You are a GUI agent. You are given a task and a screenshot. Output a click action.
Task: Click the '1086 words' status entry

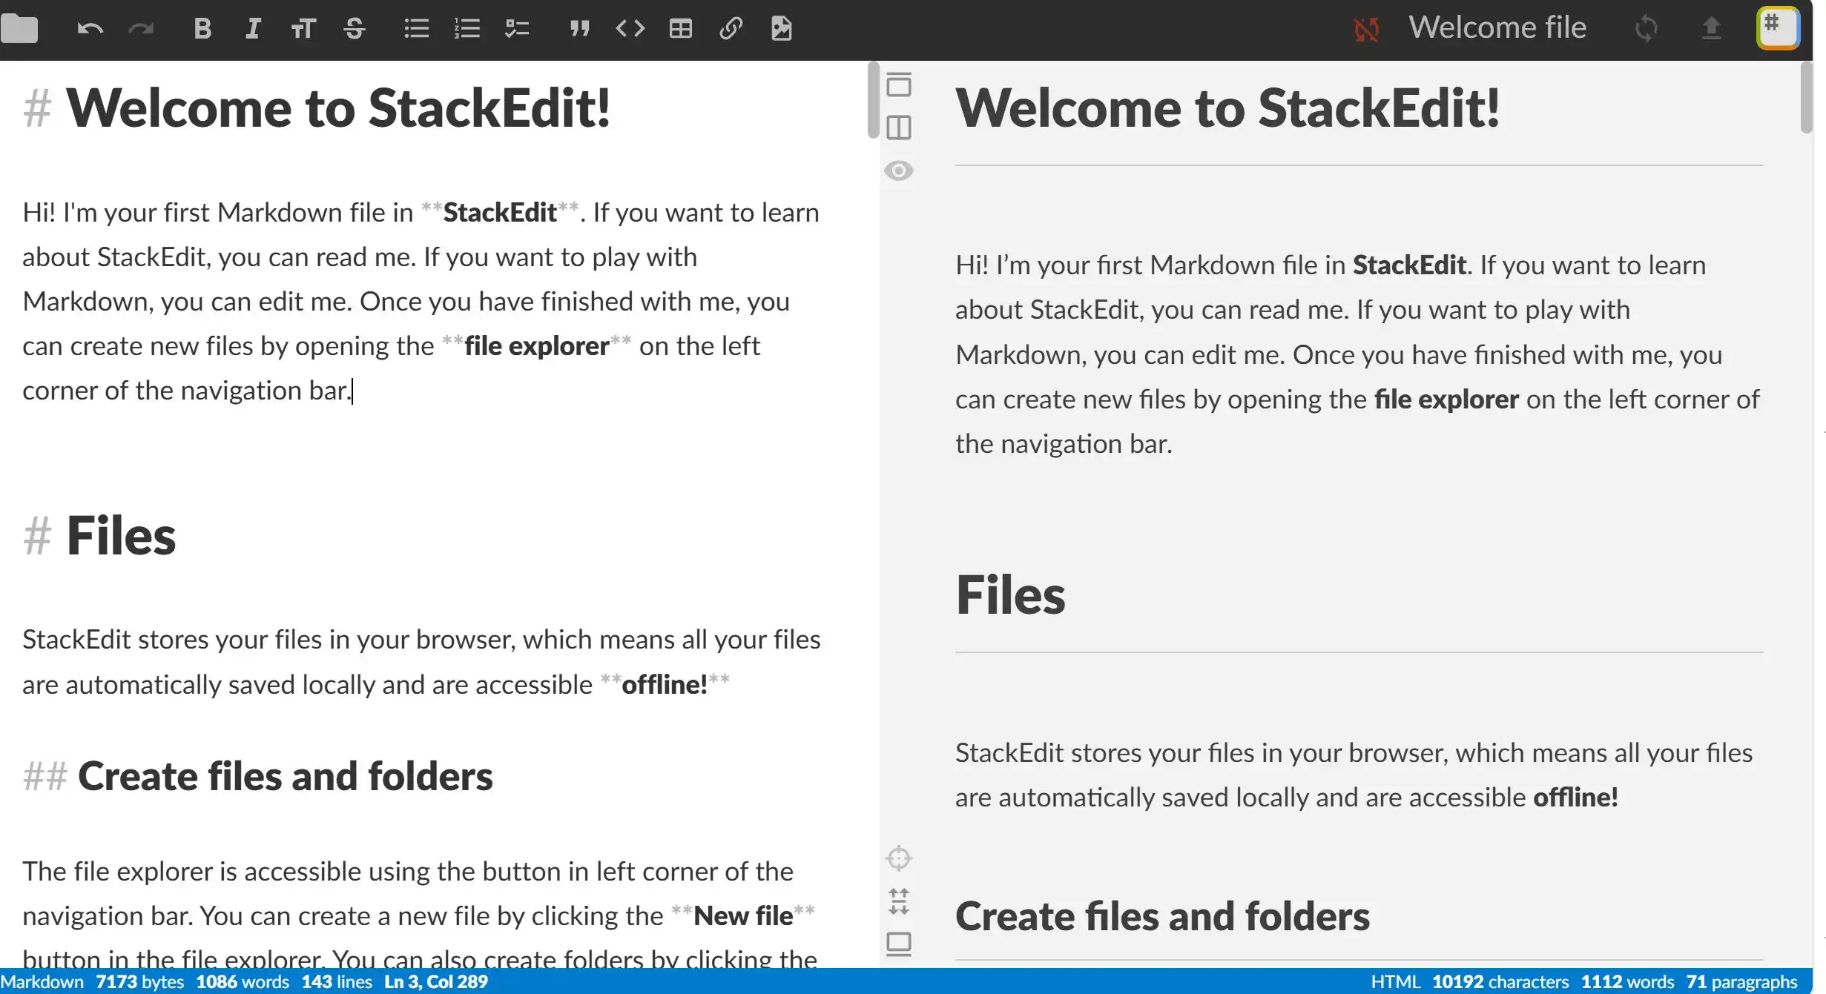(x=243, y=981)
